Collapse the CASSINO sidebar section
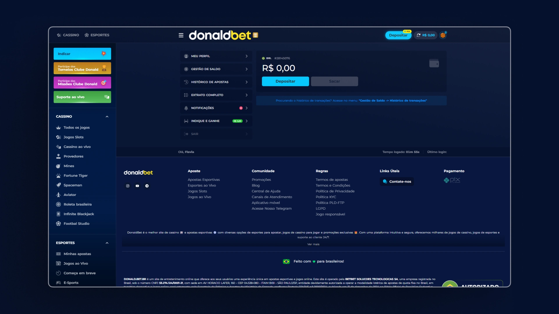Screen dimensions: 559x314 [107, 117]
